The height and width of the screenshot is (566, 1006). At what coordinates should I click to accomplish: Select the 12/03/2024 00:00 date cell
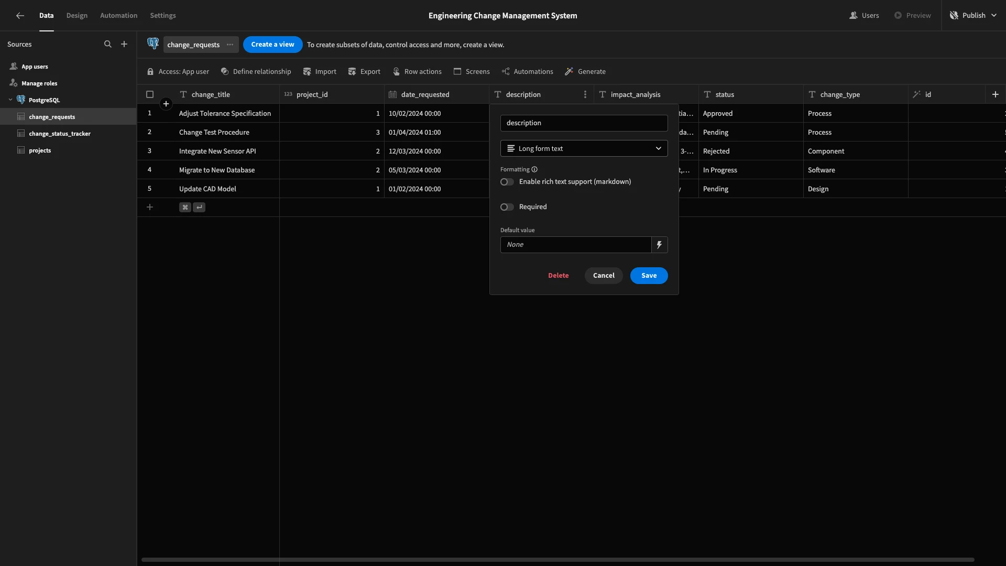point(436,151)
